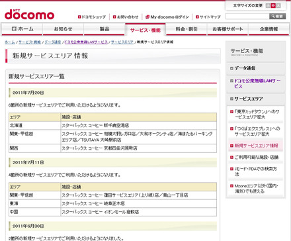Click ドコモ公衆無線LANサービス breadcrumb link
Viewport: 291px width, 241px height.
coord(86,42)
